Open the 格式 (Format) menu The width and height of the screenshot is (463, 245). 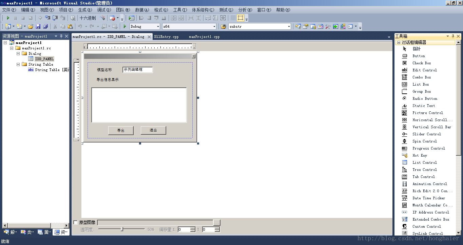(161, 10)
